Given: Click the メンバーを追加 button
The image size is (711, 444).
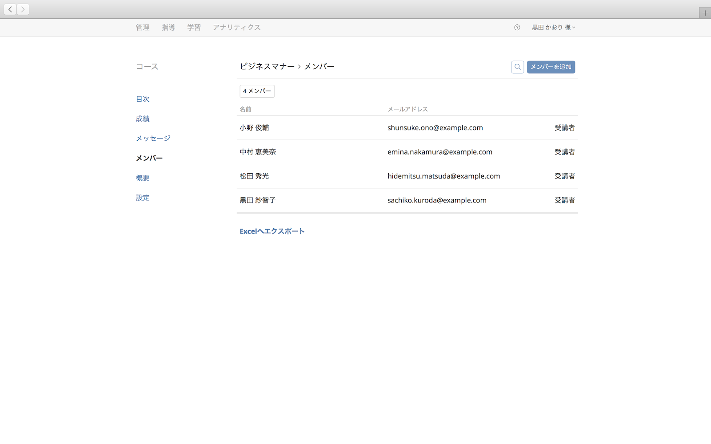Looking at the screenshot, I should [x=551, y=67].
